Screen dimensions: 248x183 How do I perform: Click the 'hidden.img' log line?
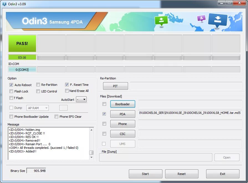click(x=24, y=130)
